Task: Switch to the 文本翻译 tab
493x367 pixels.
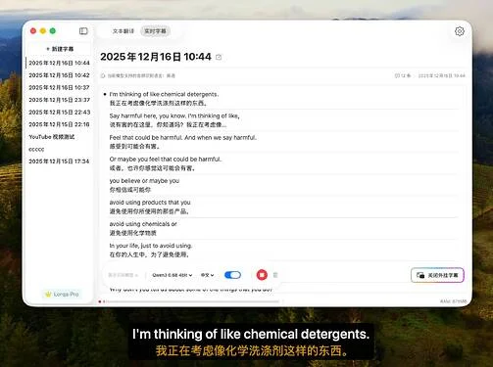Action: [123, 31]
